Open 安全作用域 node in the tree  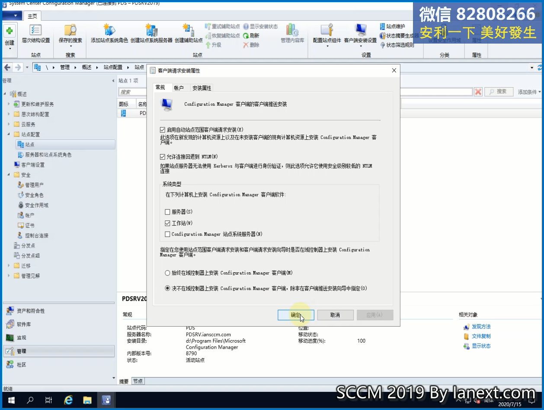click(33, 205)
